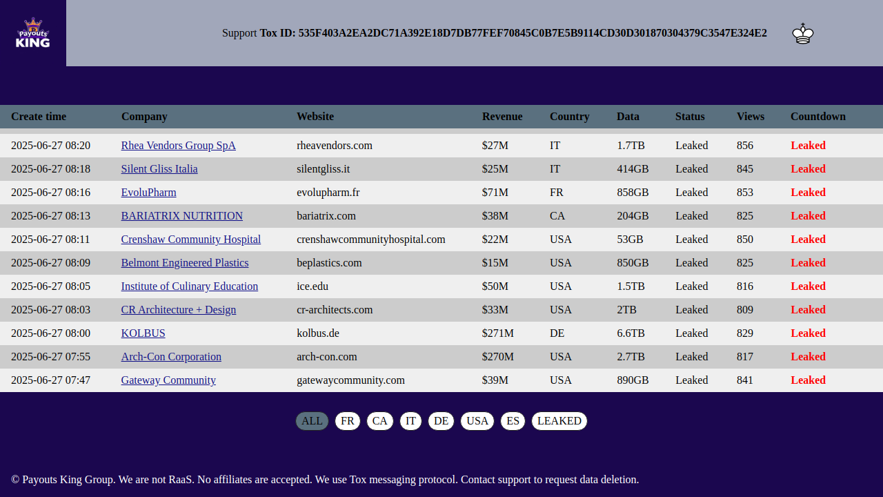This screenshot has width=883, height=497.
Task: Click the website cell evolupharm.fr
Action: point(328,193)
